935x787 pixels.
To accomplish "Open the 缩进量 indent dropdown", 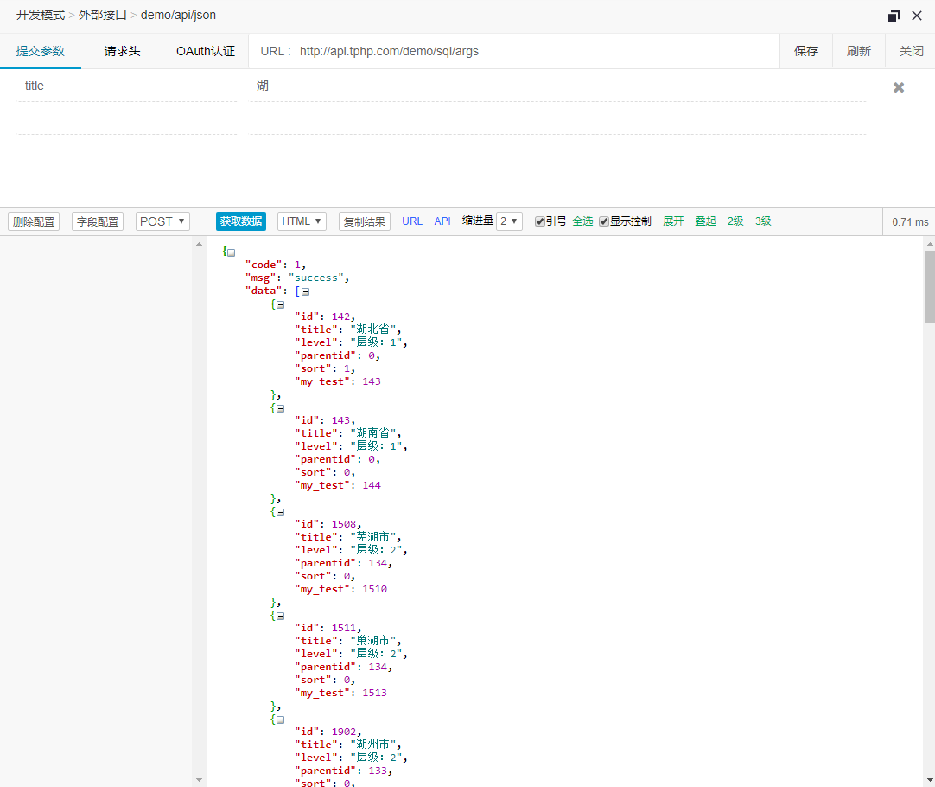I will [x=509, y=221].
